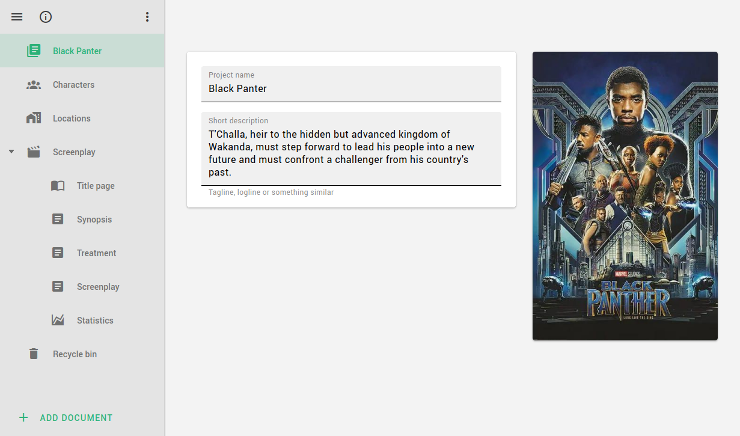
Task: Collapse the Screenplay tree section
Action: 11,152
